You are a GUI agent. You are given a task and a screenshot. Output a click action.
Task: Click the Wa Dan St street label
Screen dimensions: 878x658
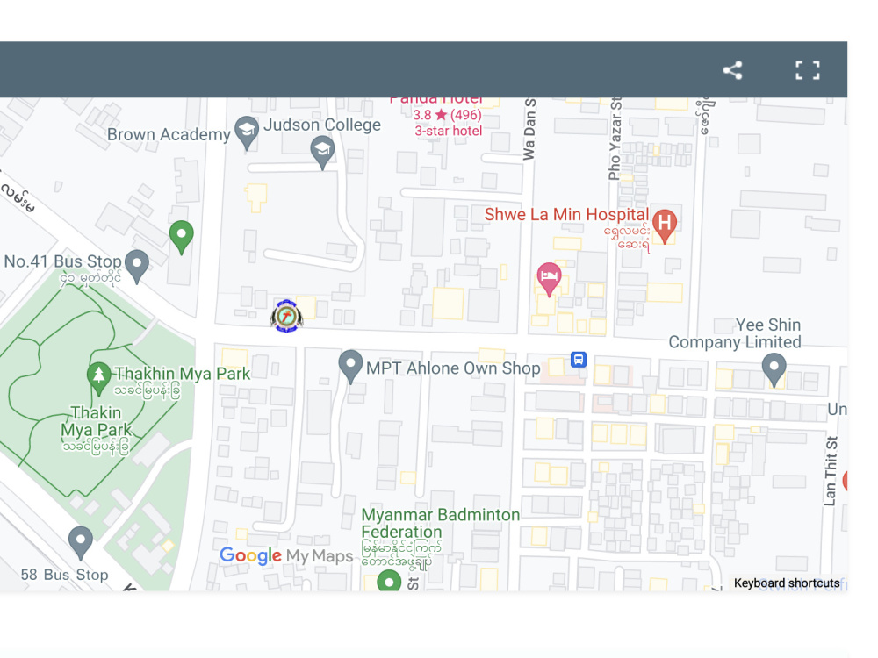529,130
